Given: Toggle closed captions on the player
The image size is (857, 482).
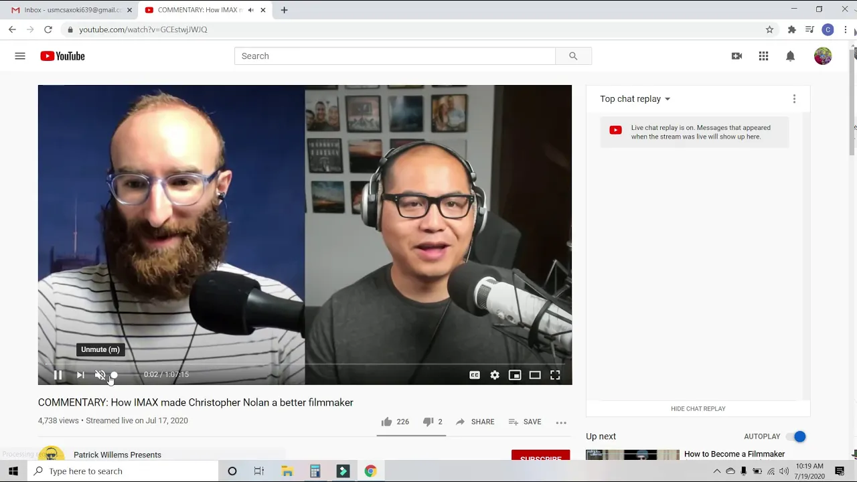Looking at the screenshot, I should [x=475, y=375].
